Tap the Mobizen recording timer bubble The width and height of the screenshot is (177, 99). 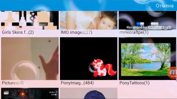[x=173, y=73]
